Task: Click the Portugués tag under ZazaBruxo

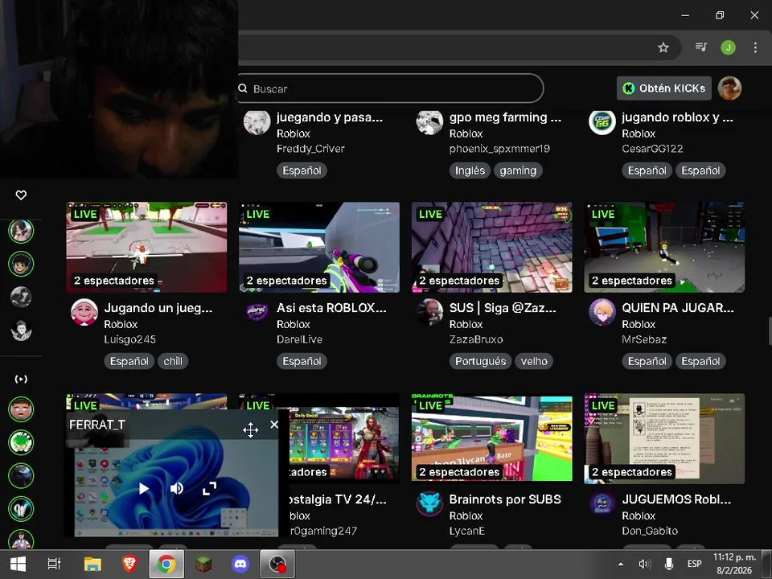Action: pos(481,361)
